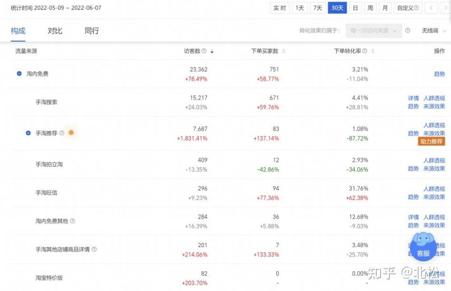451x291 pixels.
Task: Click help icon beside 手淘其他店铺商品详情
Action: tap(94, 249)
